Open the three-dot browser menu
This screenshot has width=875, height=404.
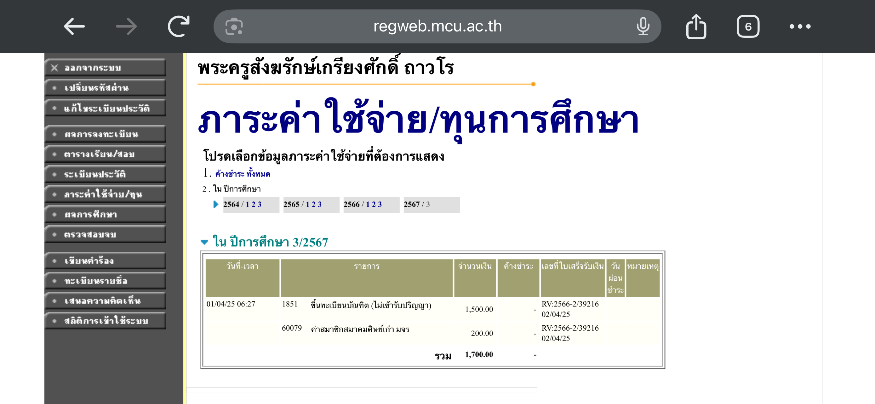(800, 26)
